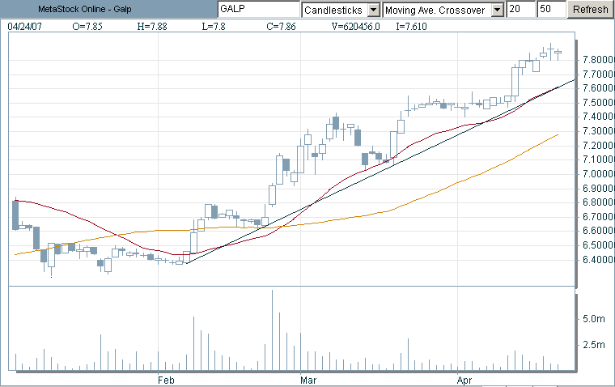Click the high price value H=7.88
Screen dimensions: 615x387
(x=152, y=27)
